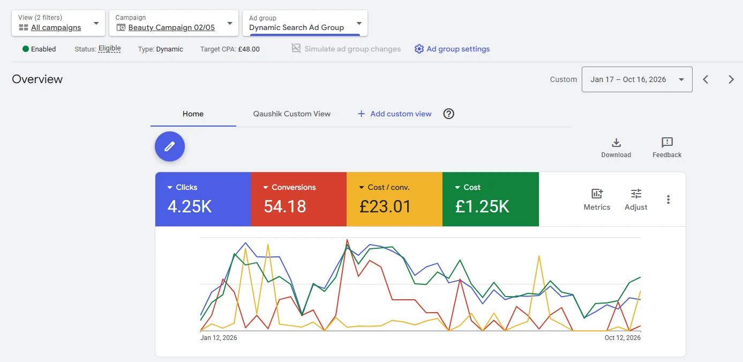Click the Target CPA: £48.00 text
Screen dimensions: 743x362
[x=230, y=49]
